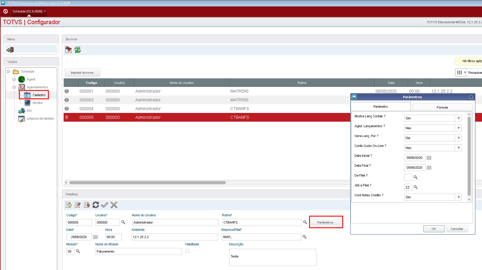The image size is (482, 270).
Task: Click OK in the Parâmetros dialog
Action: pos(434,229)
